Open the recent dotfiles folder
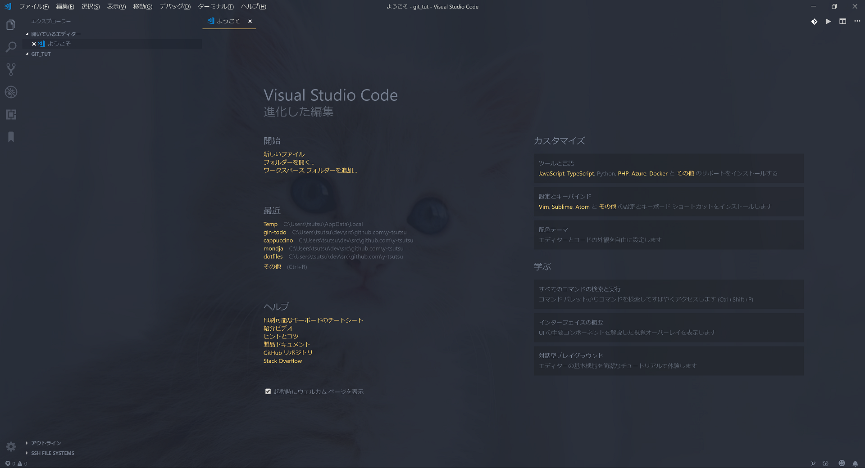The image size is (865, 468). tap(273, 256)
